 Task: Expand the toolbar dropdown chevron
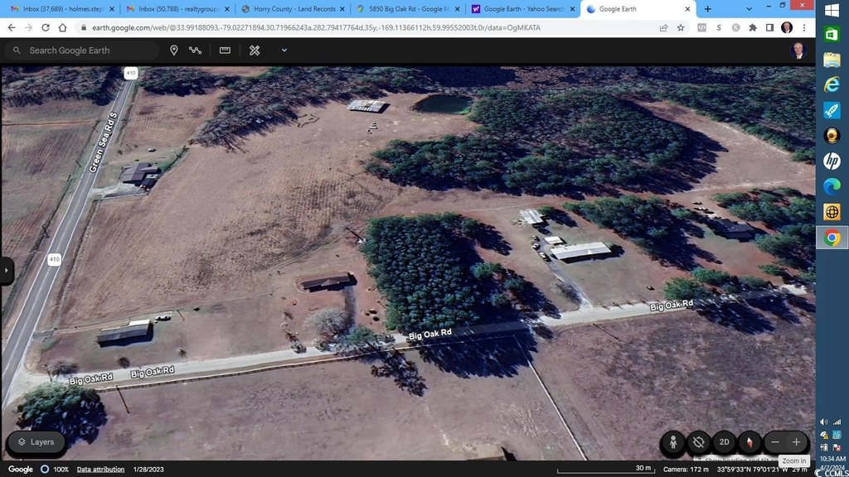[x=284, y=51]
